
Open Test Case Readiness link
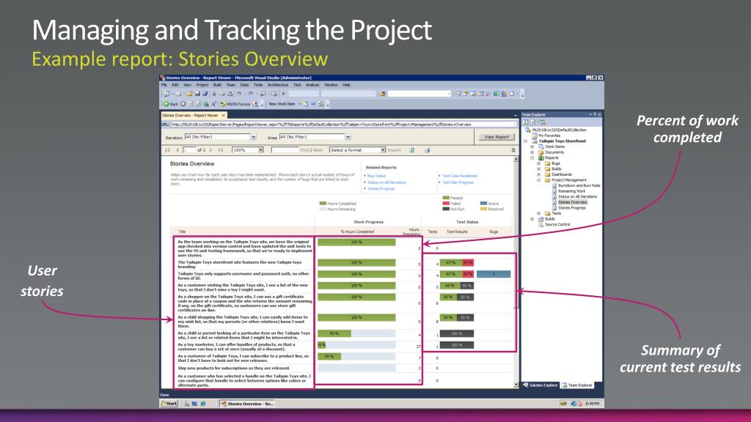[460, 176]
